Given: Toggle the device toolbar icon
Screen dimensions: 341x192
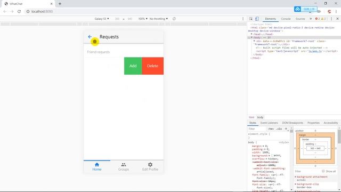Looking at the screenshot, I should click(257, 19).
